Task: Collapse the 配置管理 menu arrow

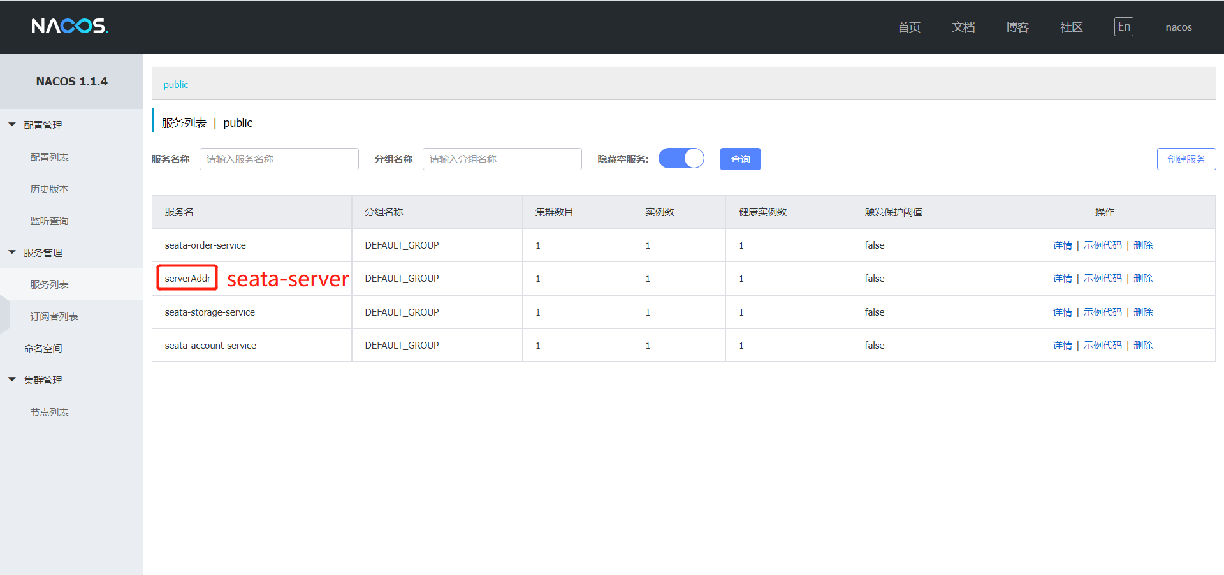Action: point(12,125)
